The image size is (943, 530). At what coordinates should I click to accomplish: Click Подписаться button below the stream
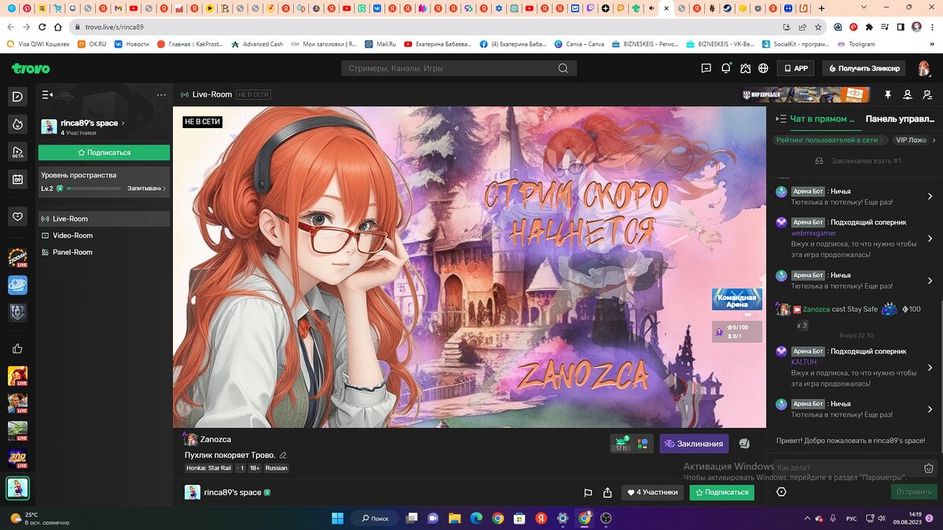coord(721,492)
